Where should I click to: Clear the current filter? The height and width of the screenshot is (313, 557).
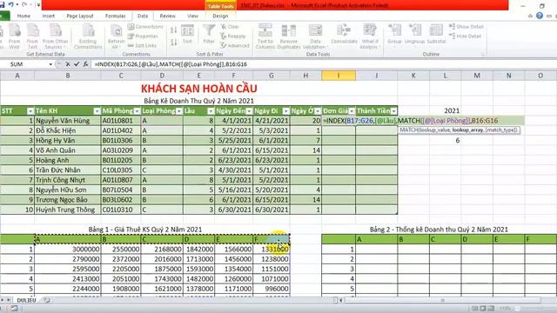(230, 27)
